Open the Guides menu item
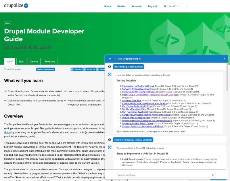This screenshot has width=230, height=181. click(x=121, y=6)
